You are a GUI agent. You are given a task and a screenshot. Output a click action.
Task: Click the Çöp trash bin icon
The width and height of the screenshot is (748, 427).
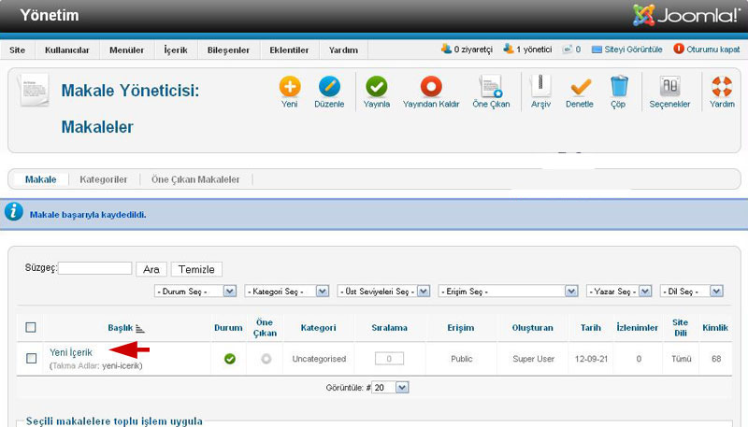pos(619,86)
